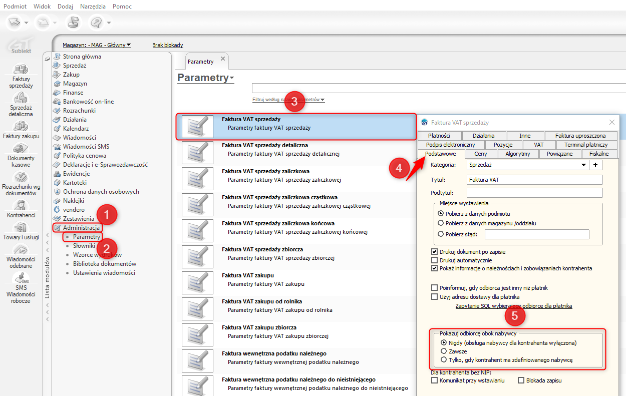
Task: Open Słowniki under Administracja
Action: pyautogui.click(x=84, y=246)
